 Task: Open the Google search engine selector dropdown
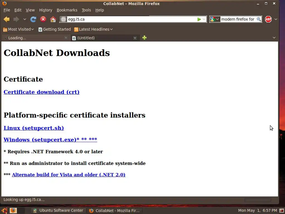point(215,19)
